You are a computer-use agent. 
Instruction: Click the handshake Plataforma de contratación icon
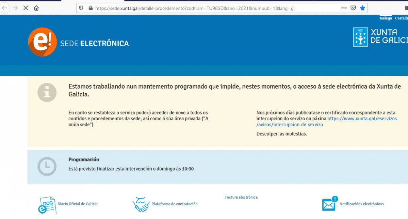point(141,204)
